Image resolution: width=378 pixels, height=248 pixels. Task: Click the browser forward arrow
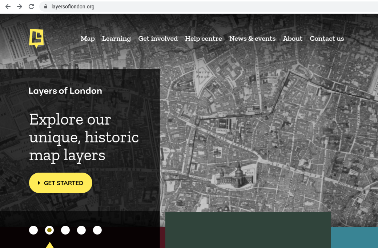(x=20, y=7)
